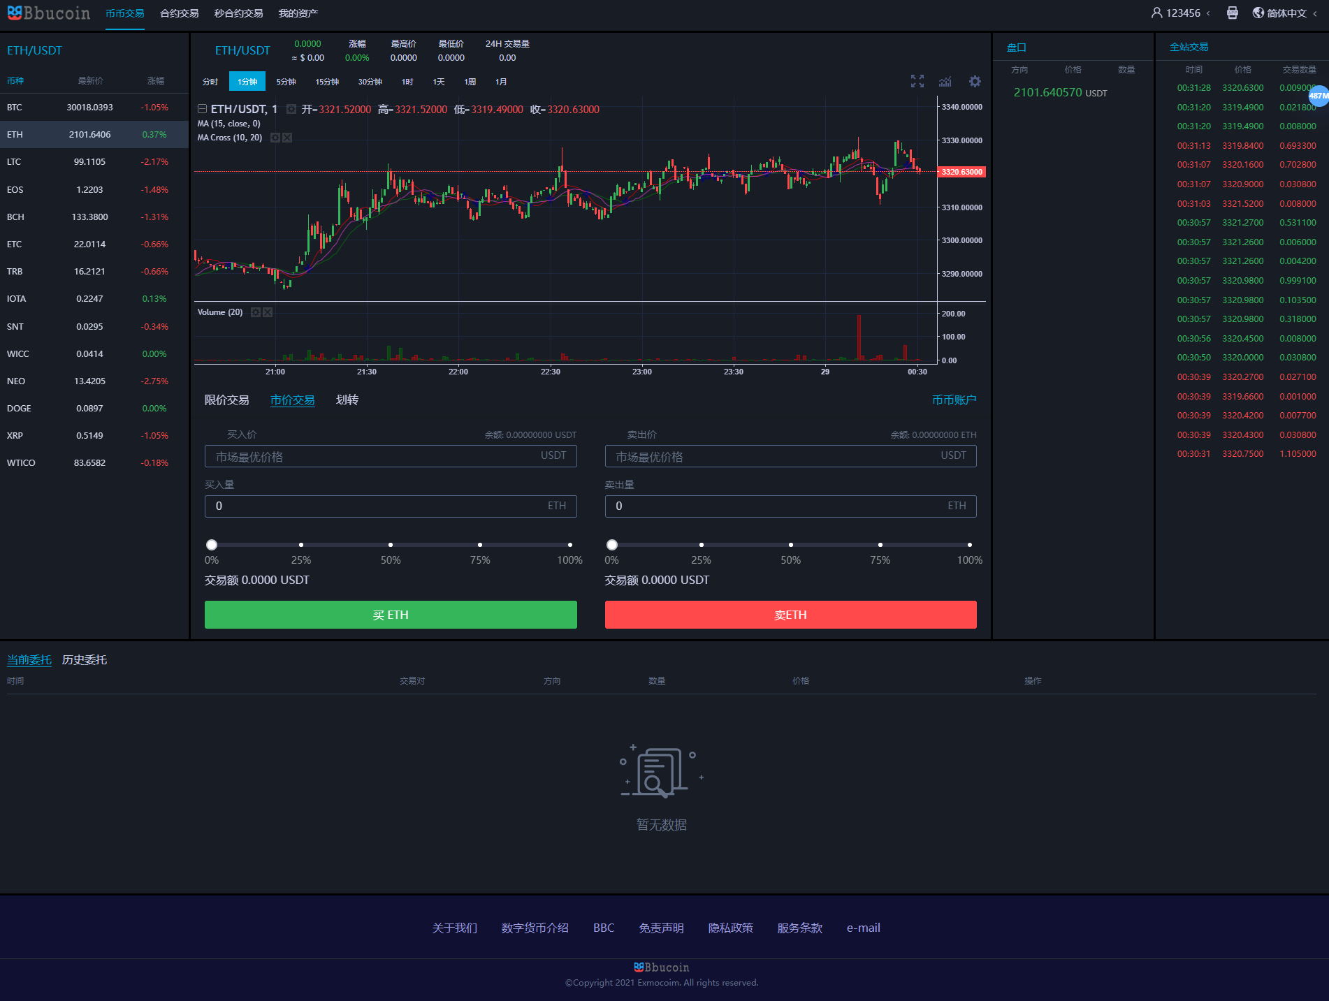Expand the 123456 user account menu
The height and width of the screenshot is (1001, 1329).
click(x=1182, y=13)
